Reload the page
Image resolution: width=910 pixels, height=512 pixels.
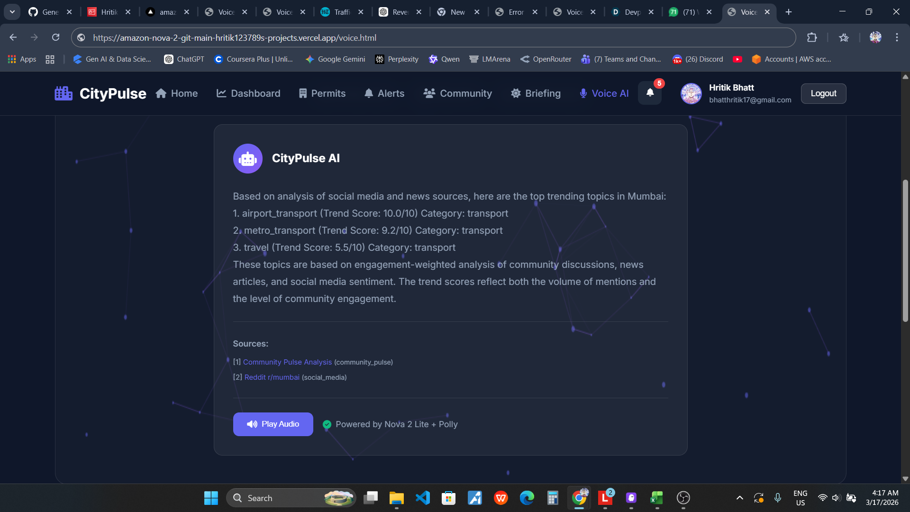click(x=55, y=37)
